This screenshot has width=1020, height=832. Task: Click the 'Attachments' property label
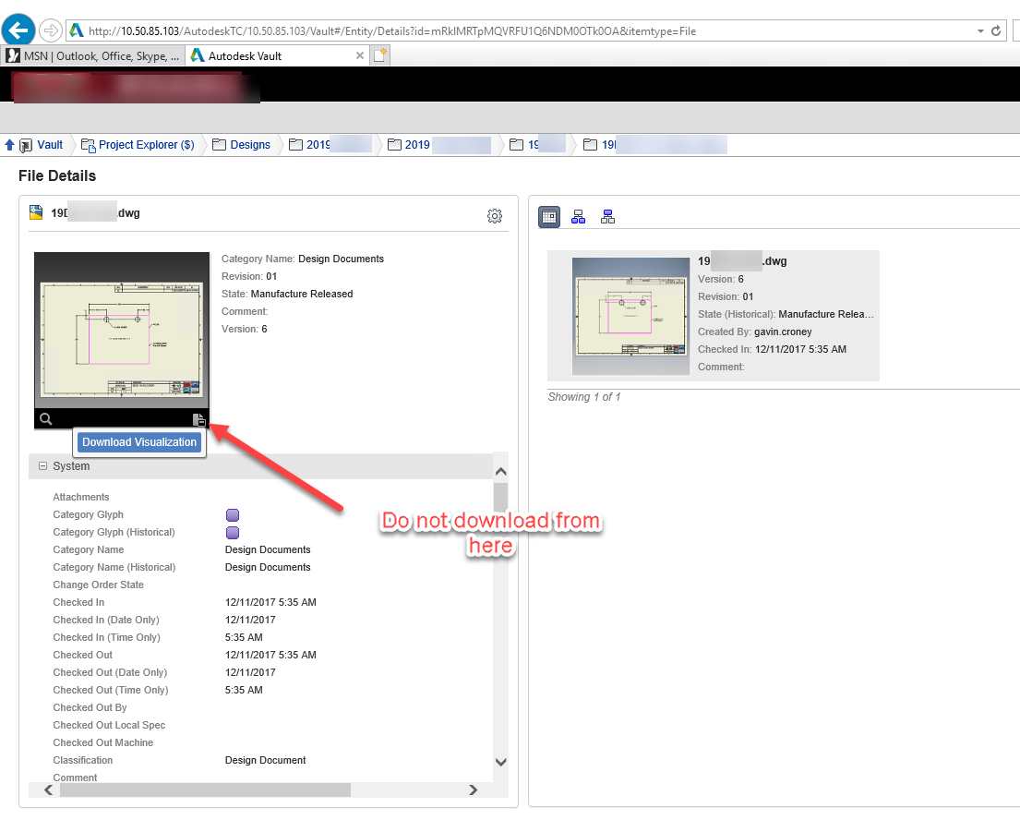click(x=80, y=497)
